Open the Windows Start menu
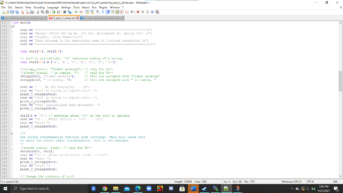This screenshot has width=343, height=193. pyautogui.click(x=5, y=189)
